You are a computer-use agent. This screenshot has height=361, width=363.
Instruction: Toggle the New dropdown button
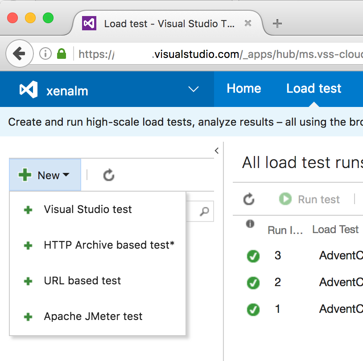tap(45, 175)
